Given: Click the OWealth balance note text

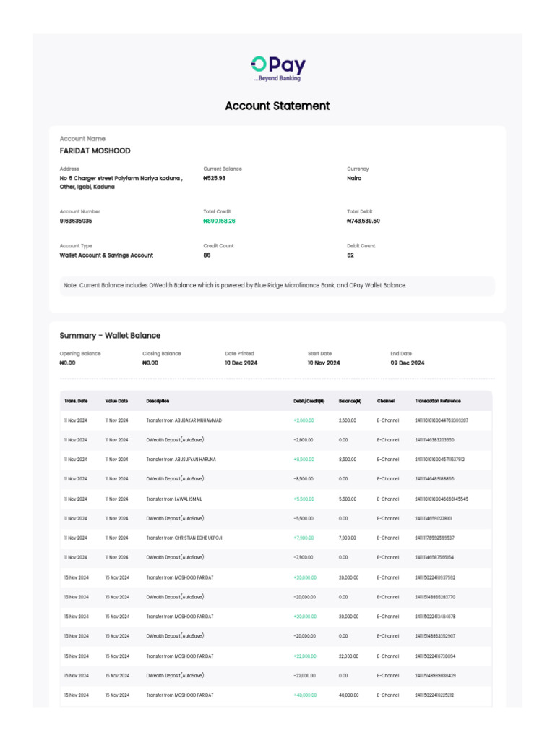Looking at the screenshot, I should pos(235,285).
